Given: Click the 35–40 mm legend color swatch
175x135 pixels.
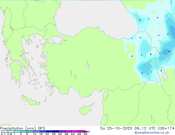Looking at the screenshot, I should tap(68, 131).
